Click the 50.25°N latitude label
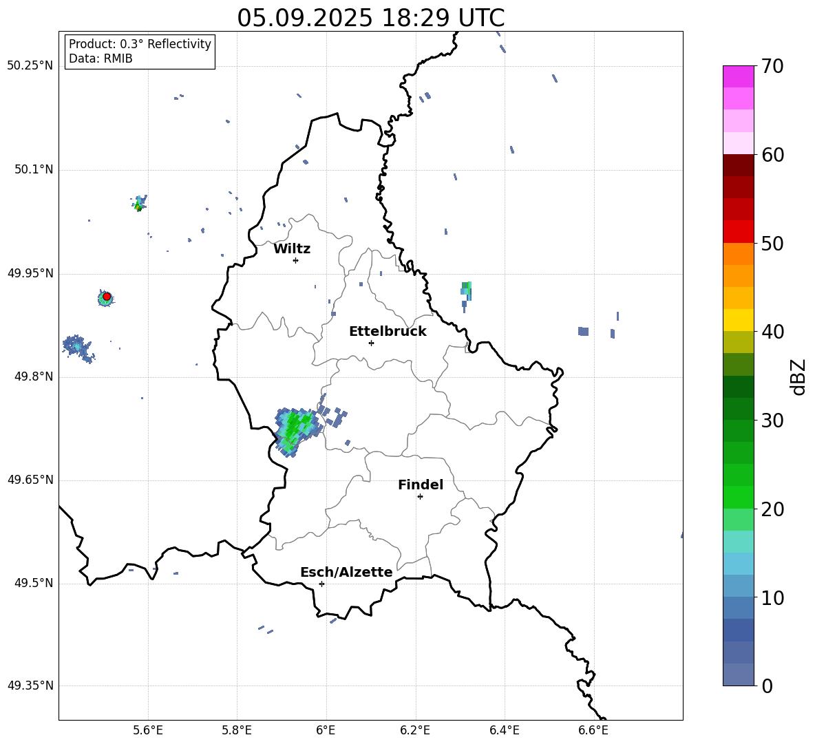Screen dimensions: 815x744 click(30, 66)
